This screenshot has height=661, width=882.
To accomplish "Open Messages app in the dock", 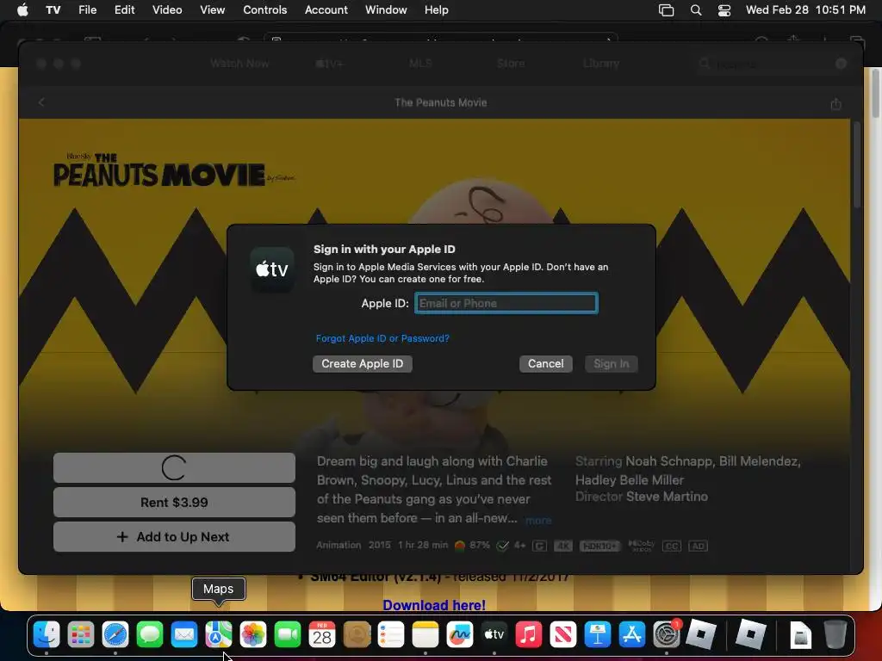I will point(150,635).
